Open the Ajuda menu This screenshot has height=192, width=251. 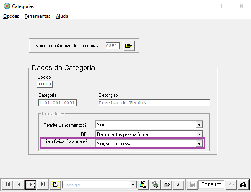pyautogui.click(x=62, y=16)
